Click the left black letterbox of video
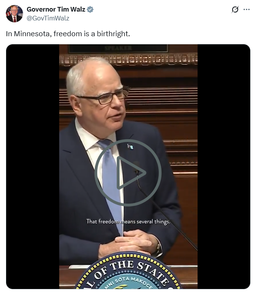The width and height of the screenshot is (256, 294). (33, 166)
